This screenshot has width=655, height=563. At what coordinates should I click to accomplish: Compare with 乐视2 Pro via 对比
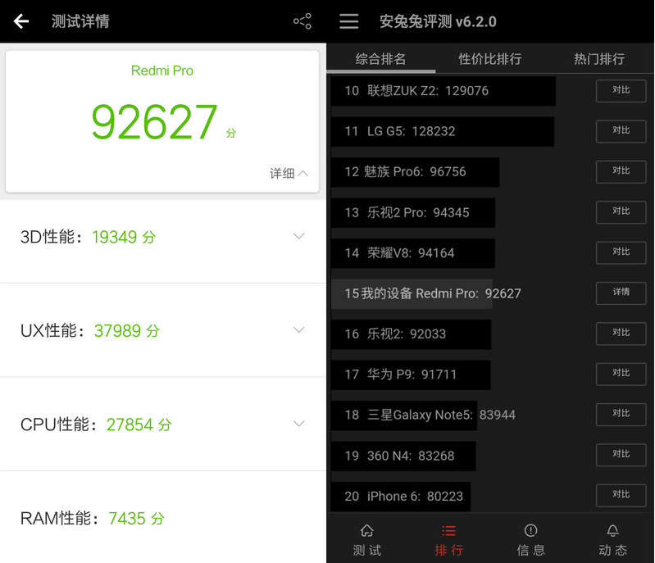pyautogui.click(x=621, y=211)
